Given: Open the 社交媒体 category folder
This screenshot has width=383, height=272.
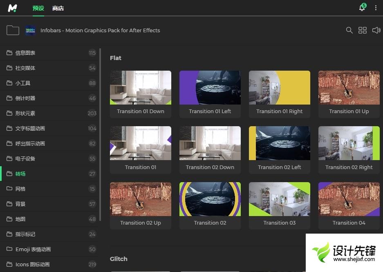Looking at the screenshot, I should click(25, 68).
